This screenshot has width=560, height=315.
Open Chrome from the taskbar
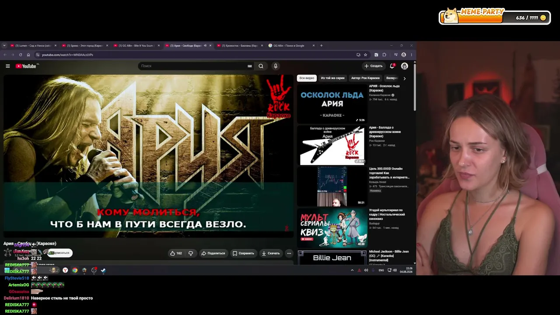[x=75, y=270]
